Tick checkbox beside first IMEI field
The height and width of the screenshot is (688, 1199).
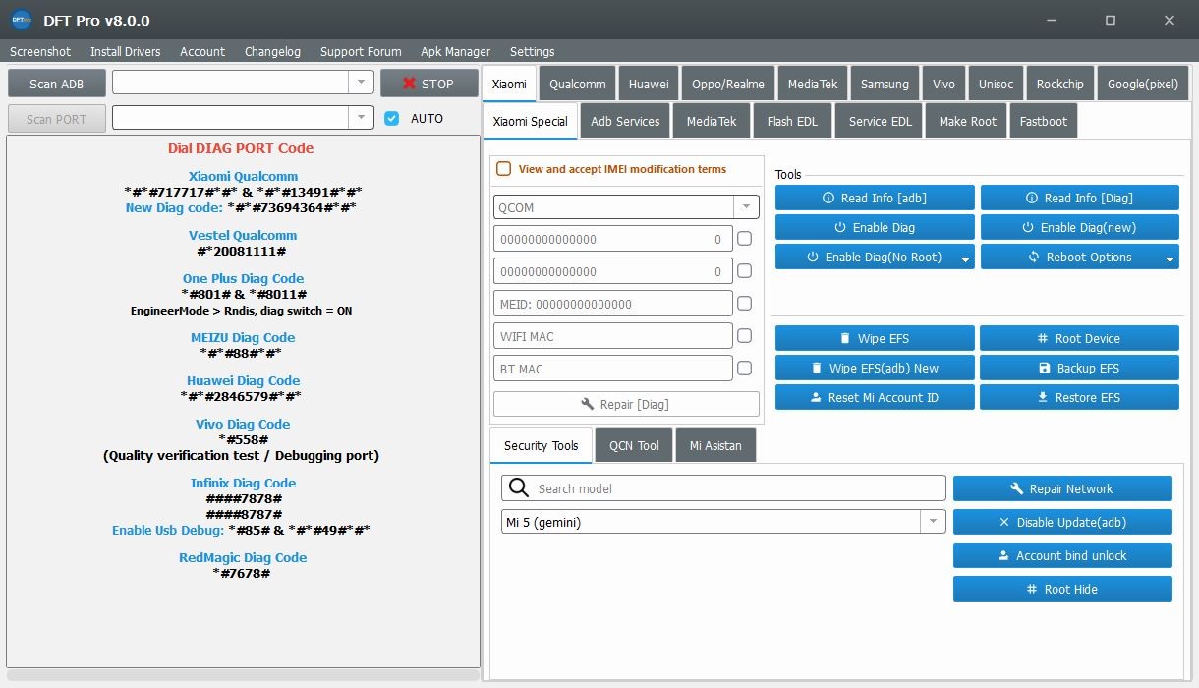point(745,239)
